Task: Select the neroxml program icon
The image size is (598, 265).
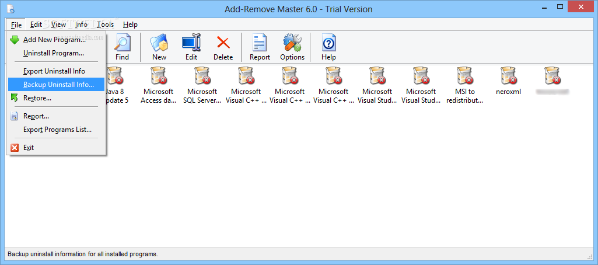Action: coord(508,75)
